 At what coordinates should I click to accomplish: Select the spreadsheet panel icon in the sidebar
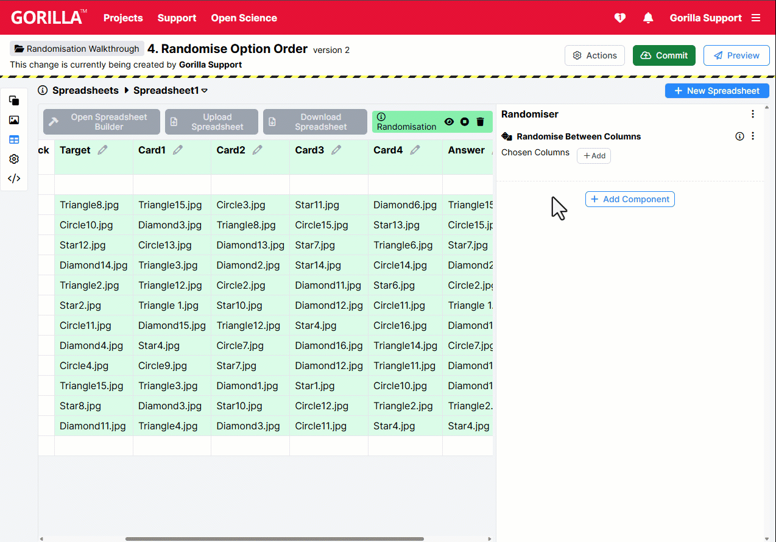13,139
